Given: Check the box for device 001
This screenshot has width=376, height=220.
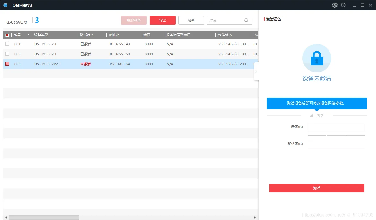Looking at the screenshot, I should (7, 44).
